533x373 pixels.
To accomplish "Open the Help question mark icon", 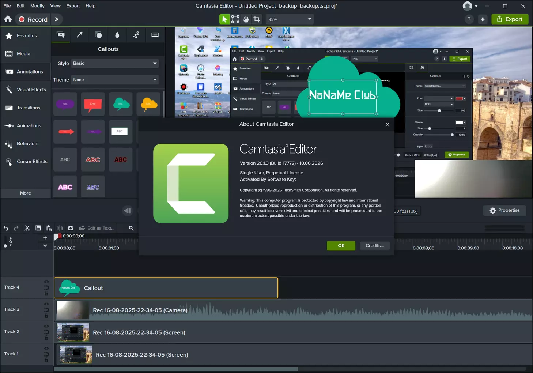I will pos(469,19).
